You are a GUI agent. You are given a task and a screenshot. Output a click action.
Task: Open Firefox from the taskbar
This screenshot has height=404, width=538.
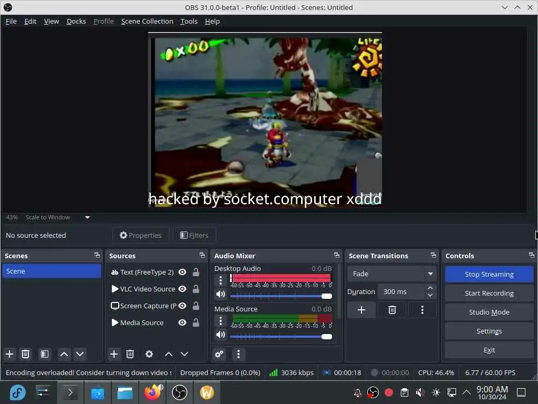(x=153, y=392)
